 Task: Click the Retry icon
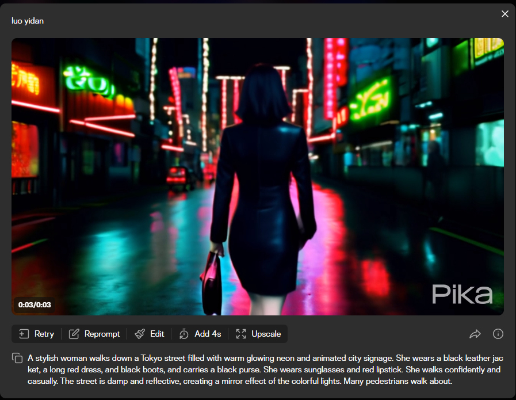[24, 334]
